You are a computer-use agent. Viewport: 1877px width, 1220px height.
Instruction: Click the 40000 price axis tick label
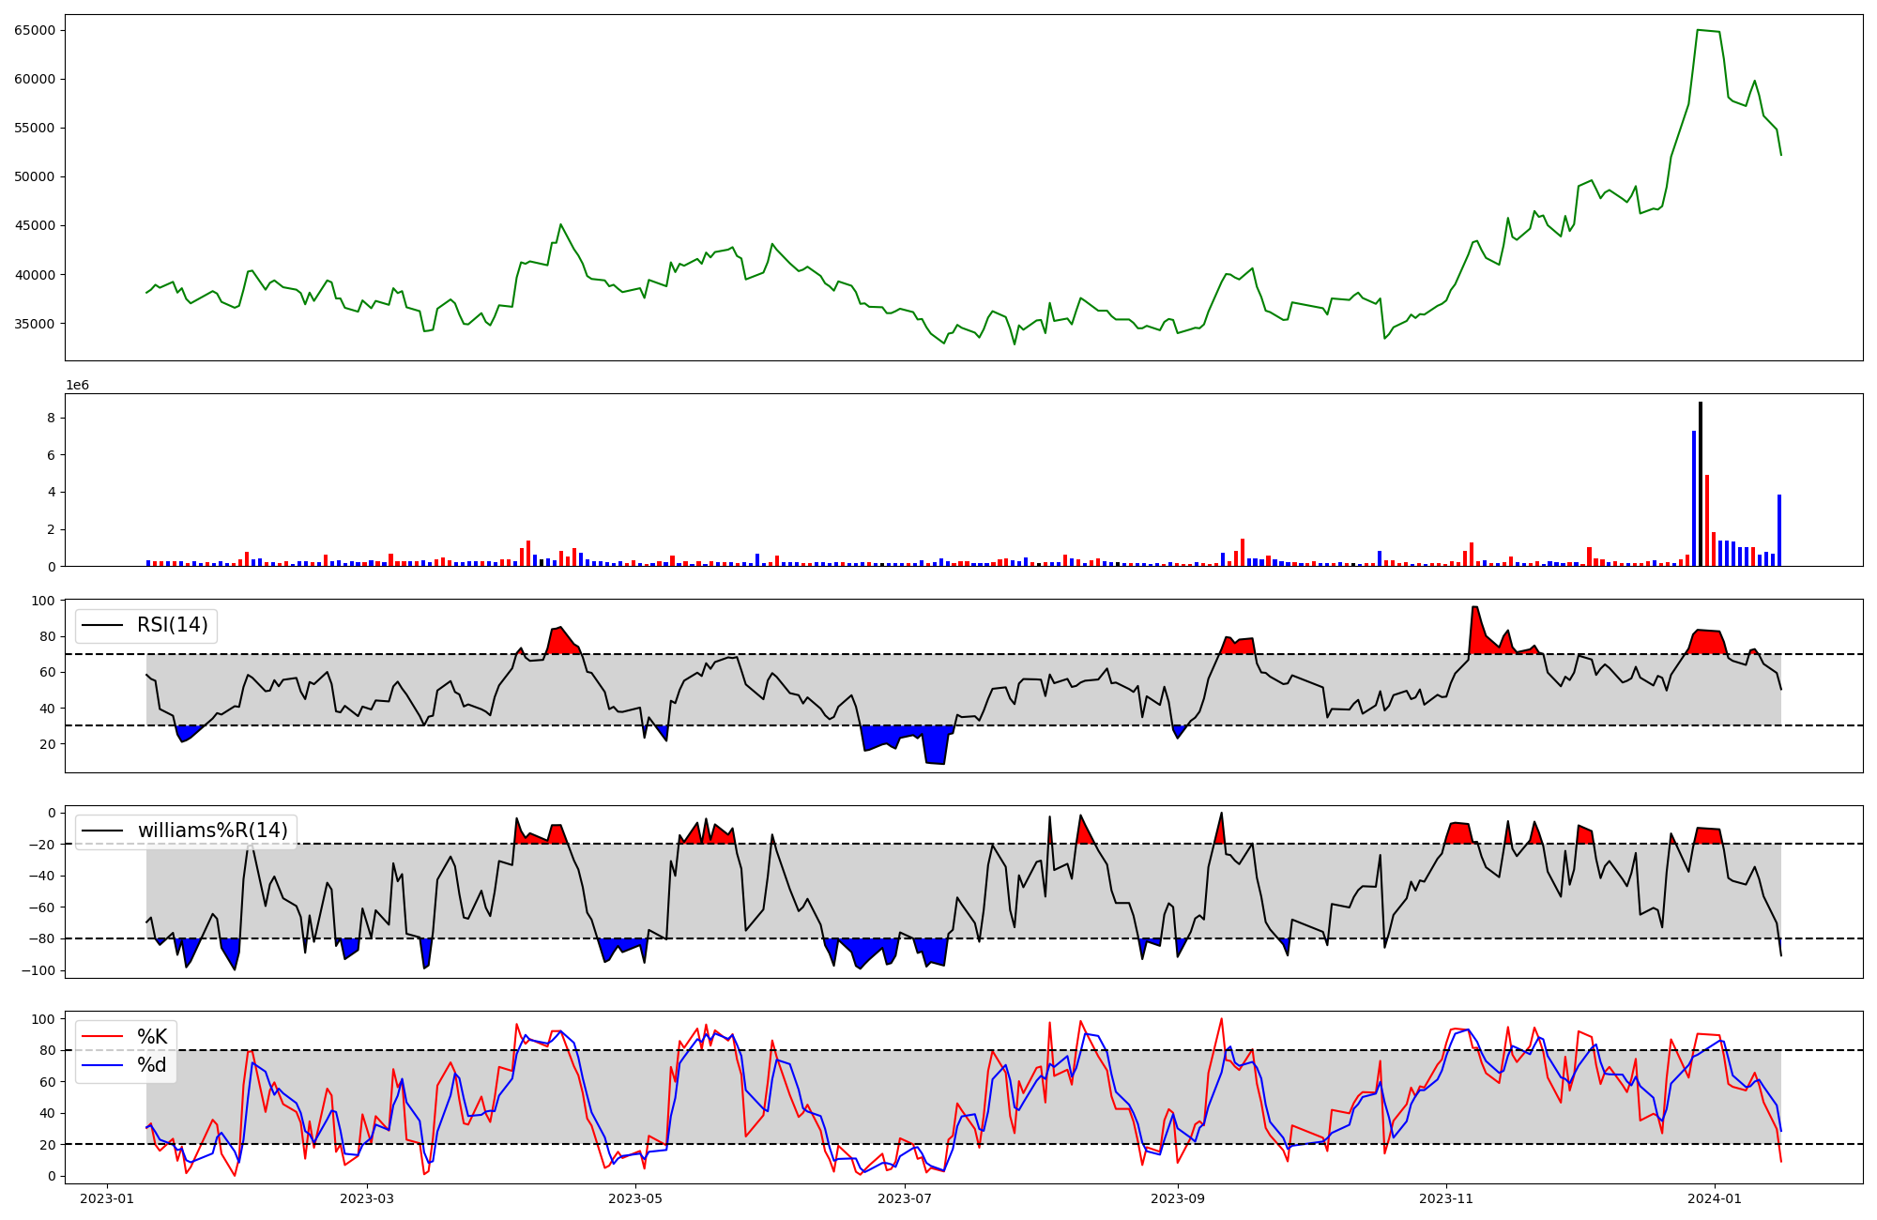tap(35, 275)
